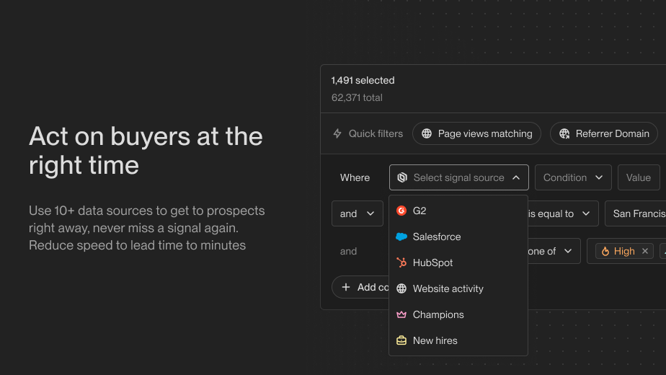Open the 'is equal to' operator dropdown
This screenshot has width=666, height=375.
pos(559,213)
